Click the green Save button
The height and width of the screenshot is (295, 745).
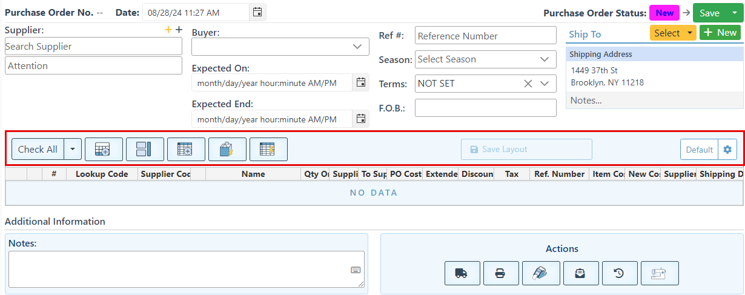tap(709, 13)
